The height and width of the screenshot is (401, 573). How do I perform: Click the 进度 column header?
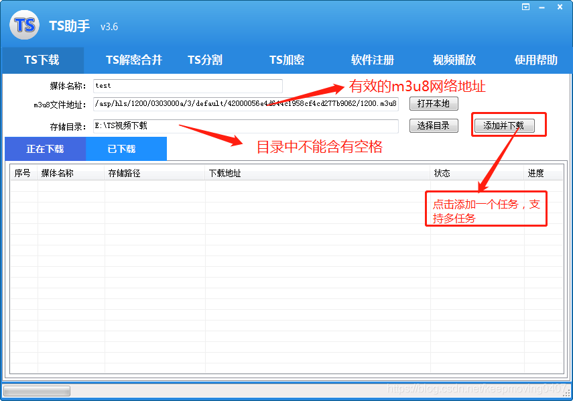click(544, 173)
